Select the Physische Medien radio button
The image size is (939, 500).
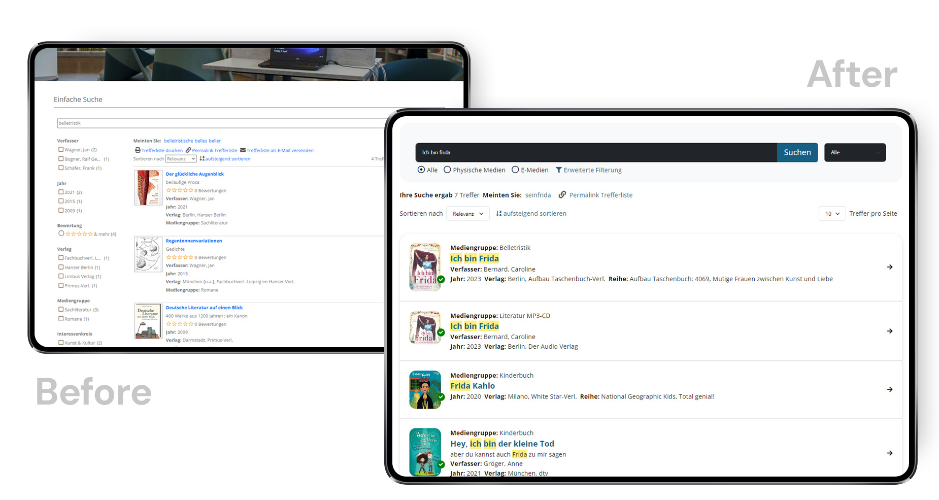click(447, 170)
